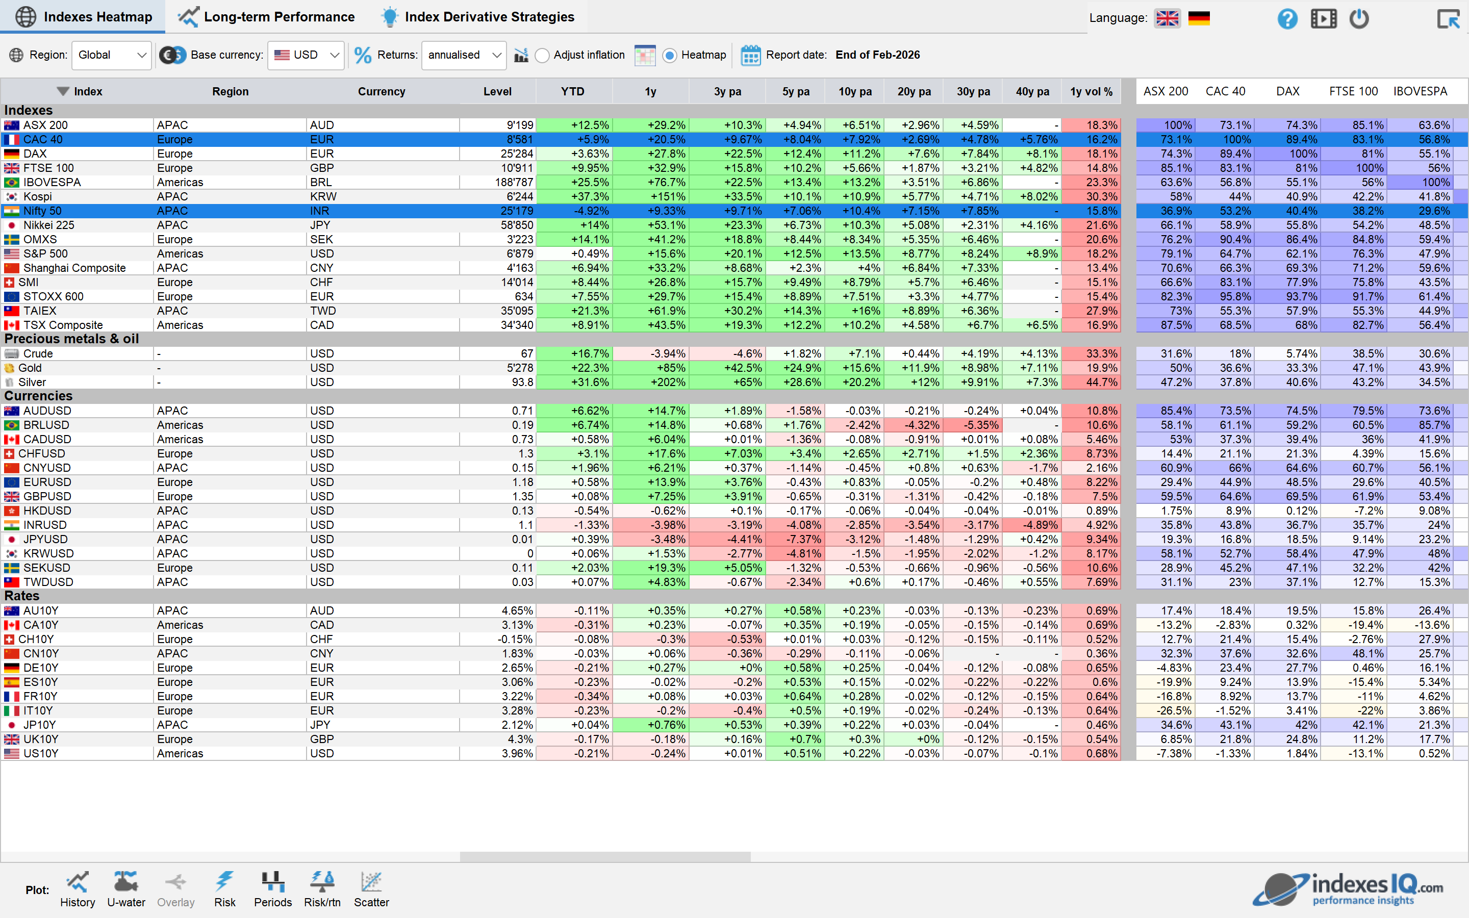Click the video tutorial film icon
This screenshot has height=918, width=1469.
[x=1323, y=18]
